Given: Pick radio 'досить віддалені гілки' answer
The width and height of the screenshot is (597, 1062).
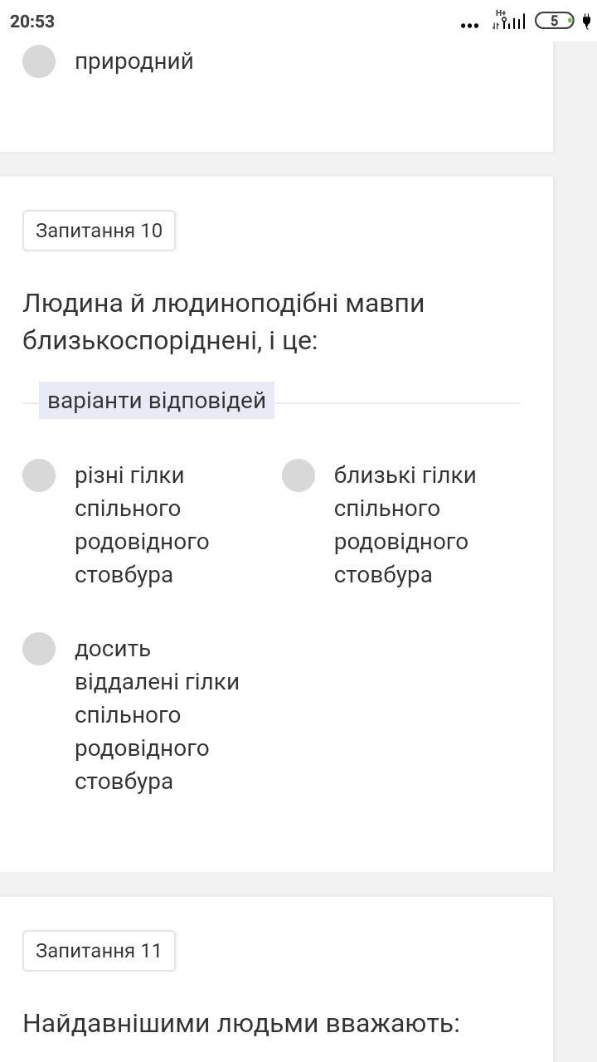Looking at the screenshot, I should [x=39, y=649].
